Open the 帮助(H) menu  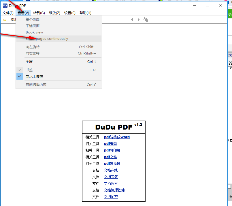click(85, 13)
